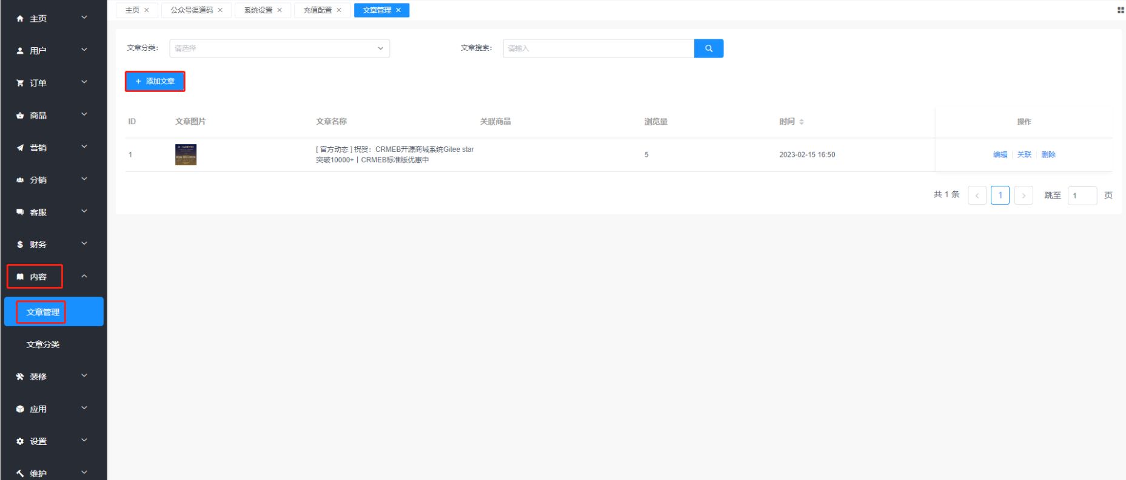
Task: Click the 删除 link for article 1
Action: [x=1048, y=155]
